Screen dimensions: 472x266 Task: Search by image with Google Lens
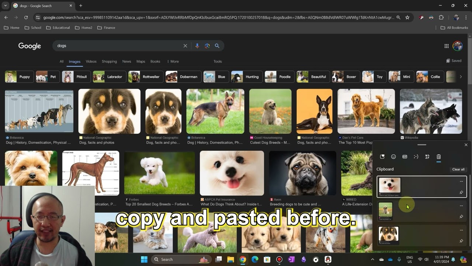tap(207, 46)
